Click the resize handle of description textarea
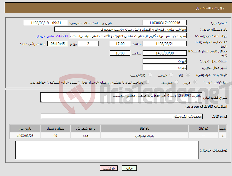 coord(42,101)
